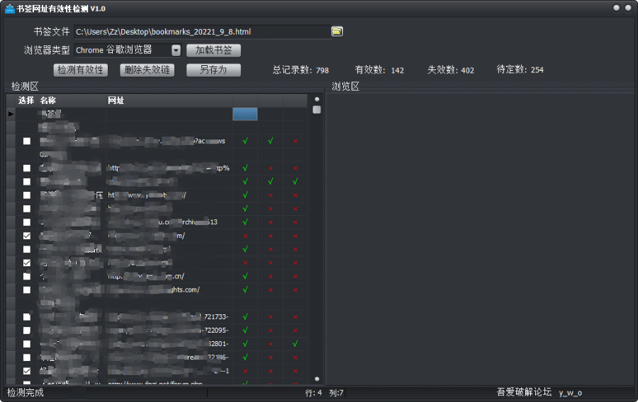
Task: Select the Chrome 谷歌浏览器 combo box
Action: tap(128, 50)
